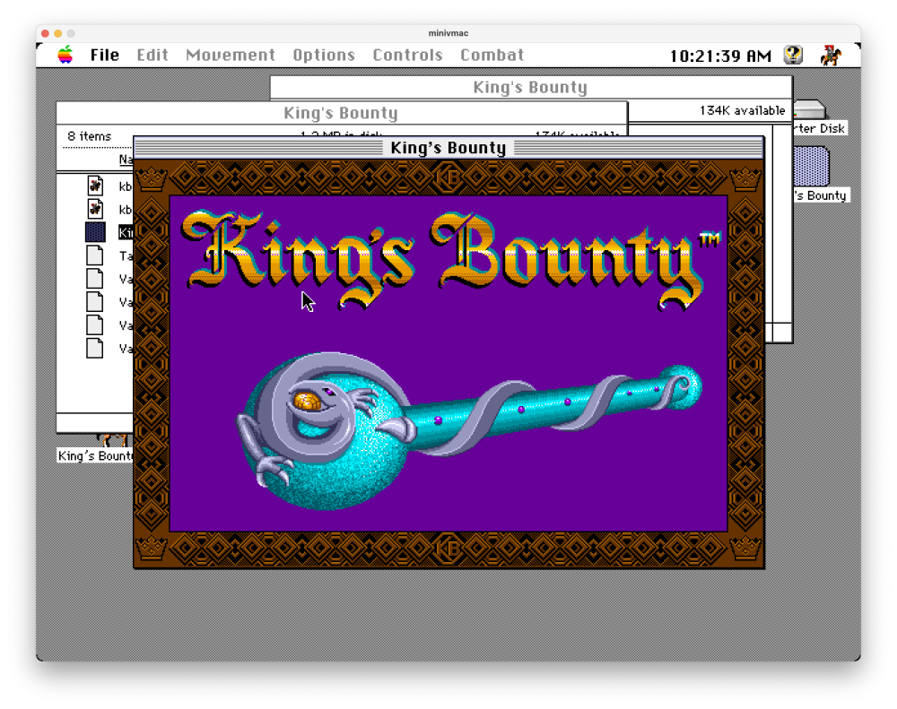
Task: Click the rear window's vertical scrollbar
Action: coord(782,223)
